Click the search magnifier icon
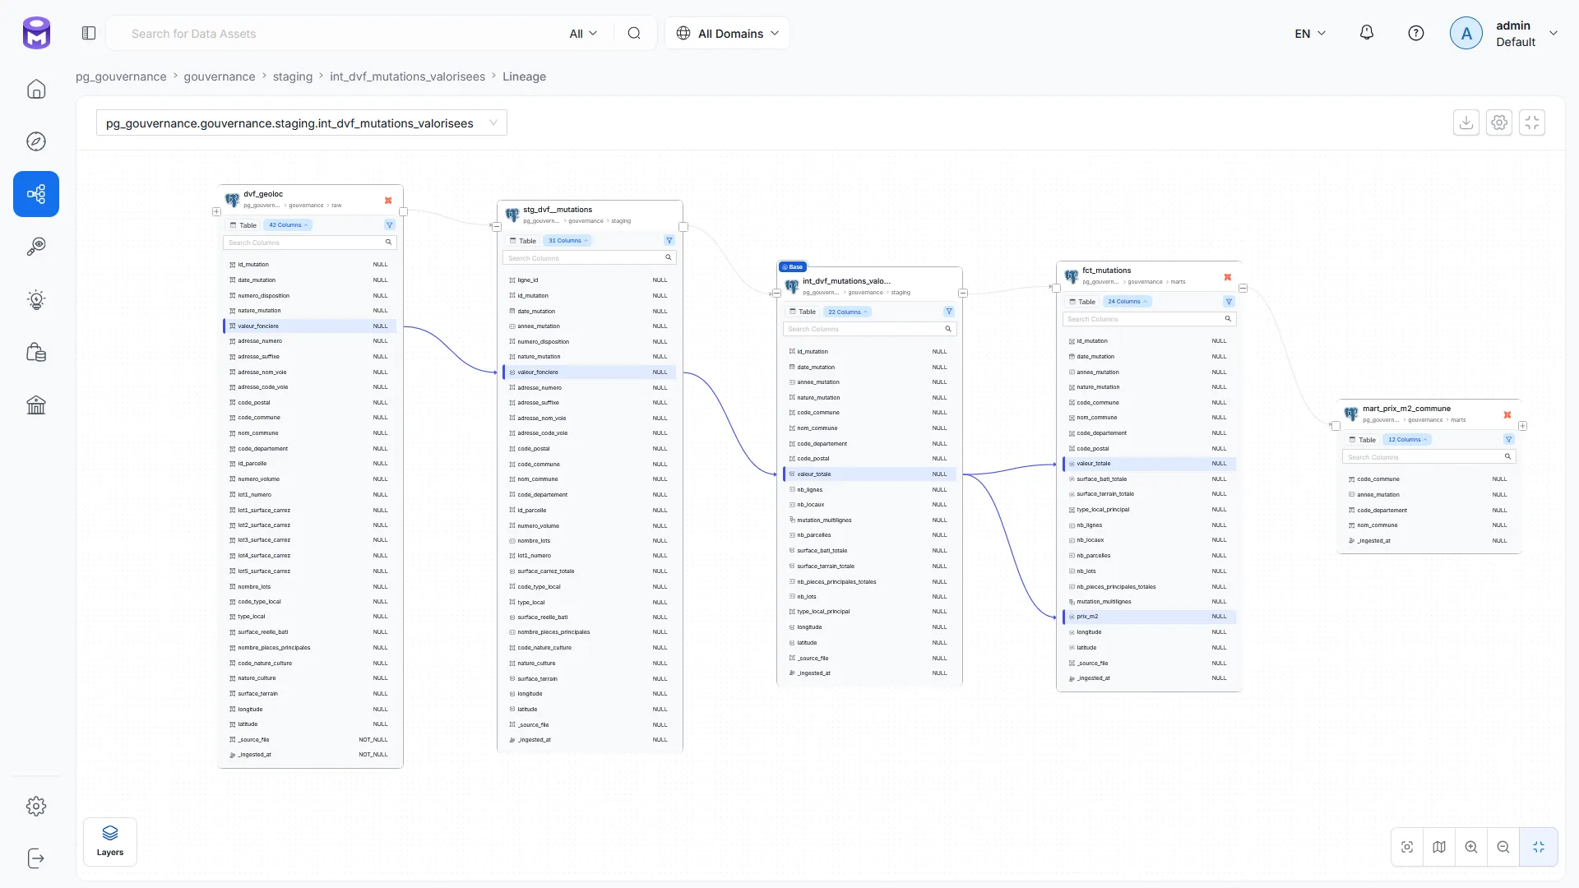The width and height of the screenshot is (1579, 888). 634,33
